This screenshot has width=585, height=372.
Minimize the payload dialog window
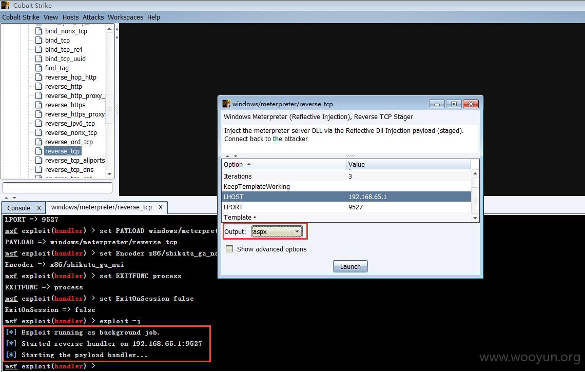[437, 104]
